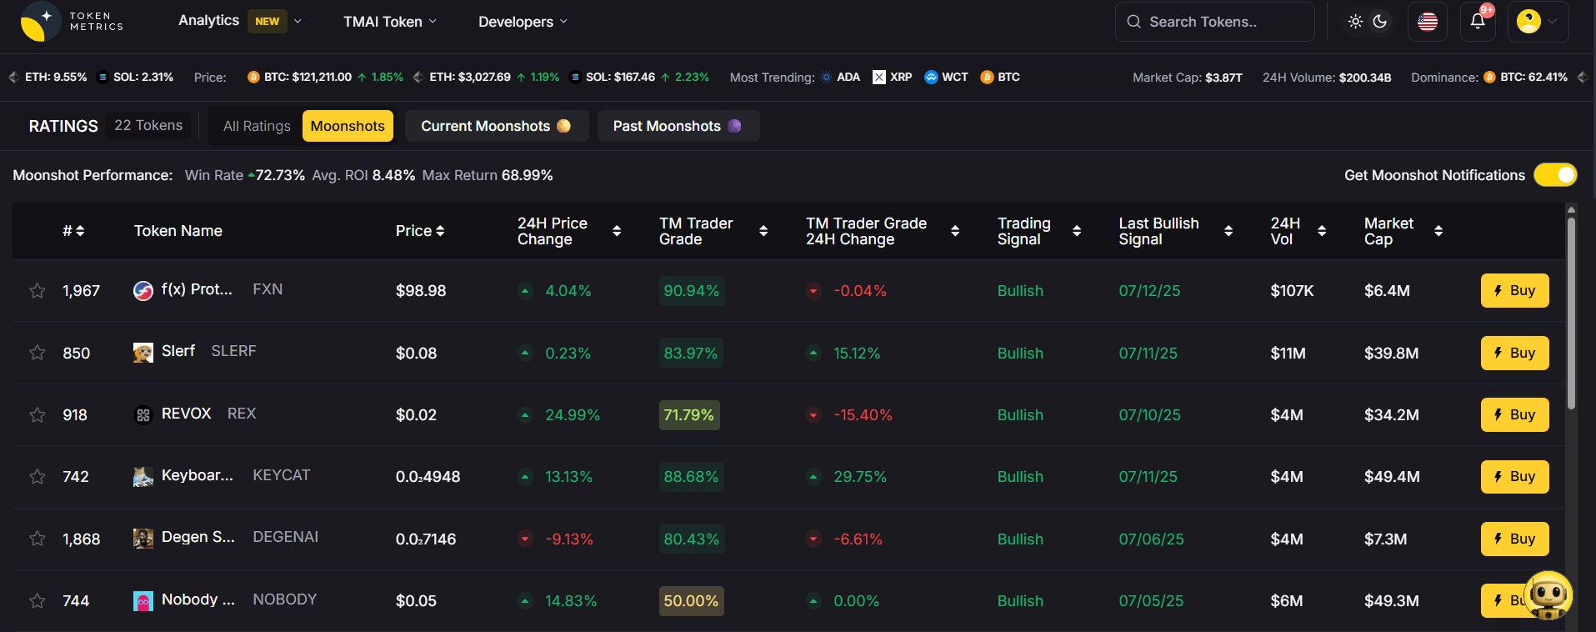Click the Search Tokens input field
The image size is (1596, 632).
(x=1214, y=22)
